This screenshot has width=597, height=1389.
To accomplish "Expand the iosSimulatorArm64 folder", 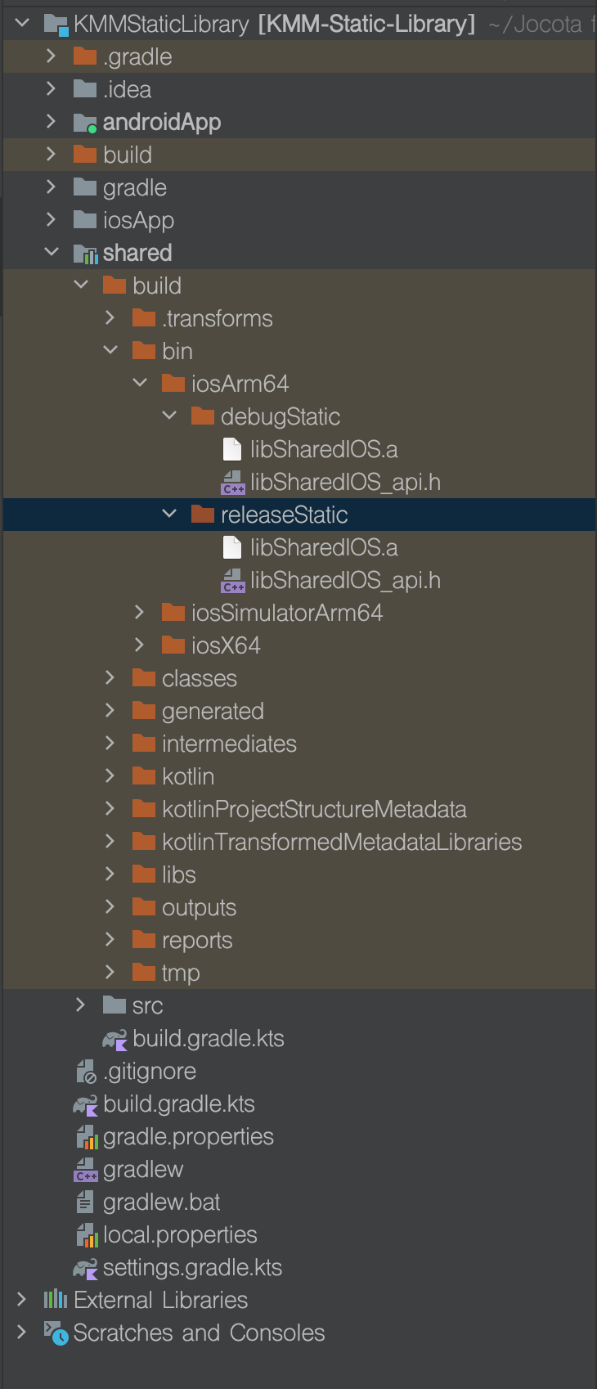I will (x=139, y=612).
